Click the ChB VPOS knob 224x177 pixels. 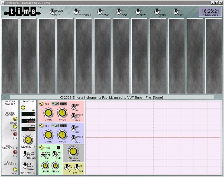[x=62, y=135]
